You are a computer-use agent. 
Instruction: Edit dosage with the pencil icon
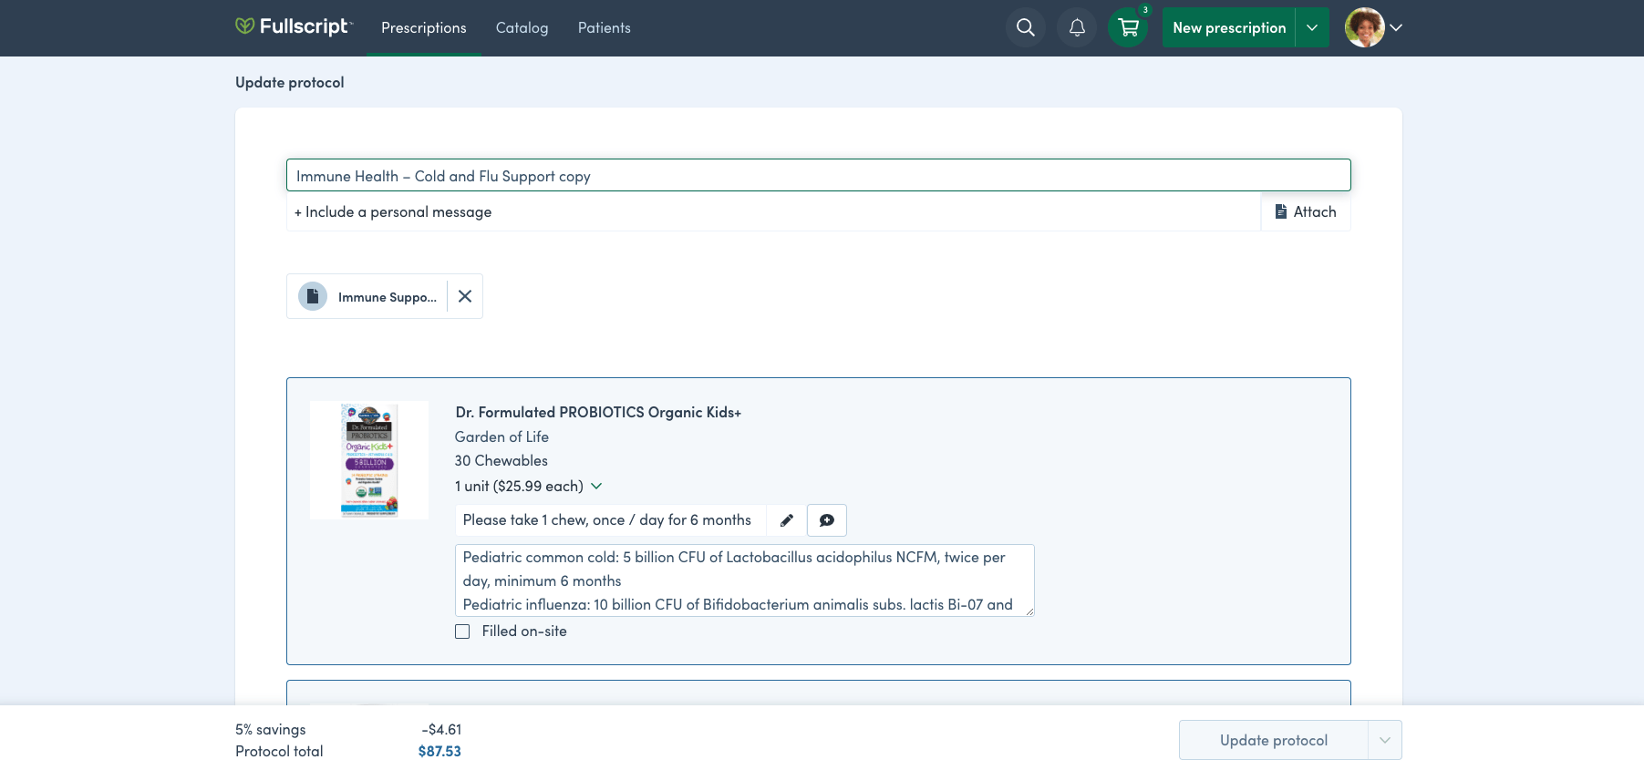pos(787,520)
